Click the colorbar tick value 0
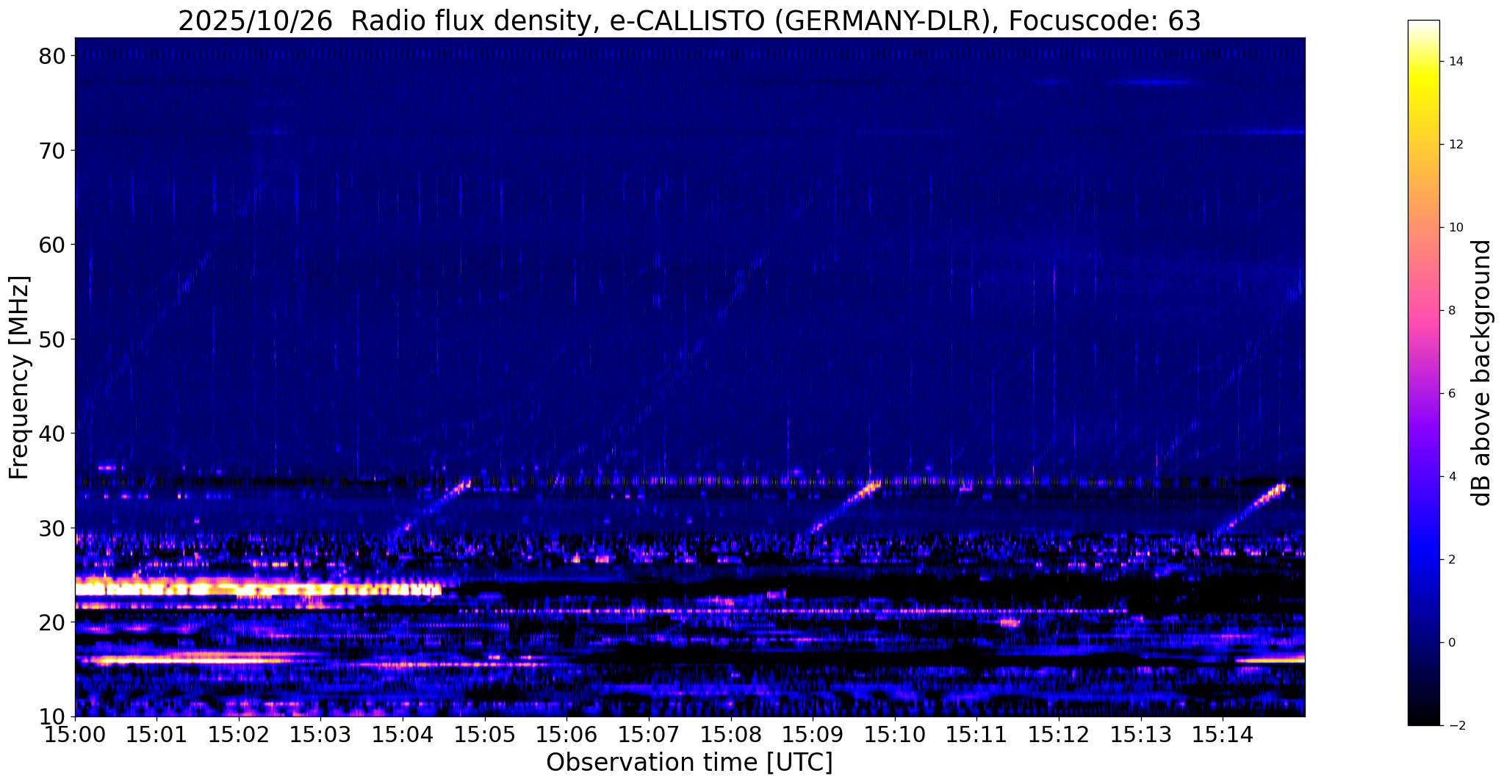 click(1451, 643)
